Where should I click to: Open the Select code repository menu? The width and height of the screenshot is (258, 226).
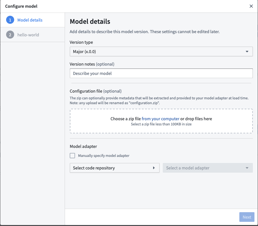115,168
